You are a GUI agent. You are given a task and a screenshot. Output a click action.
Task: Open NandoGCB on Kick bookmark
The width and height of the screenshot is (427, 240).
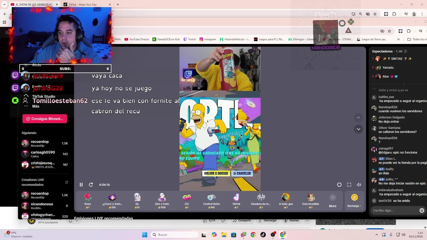tap(166, 39)
